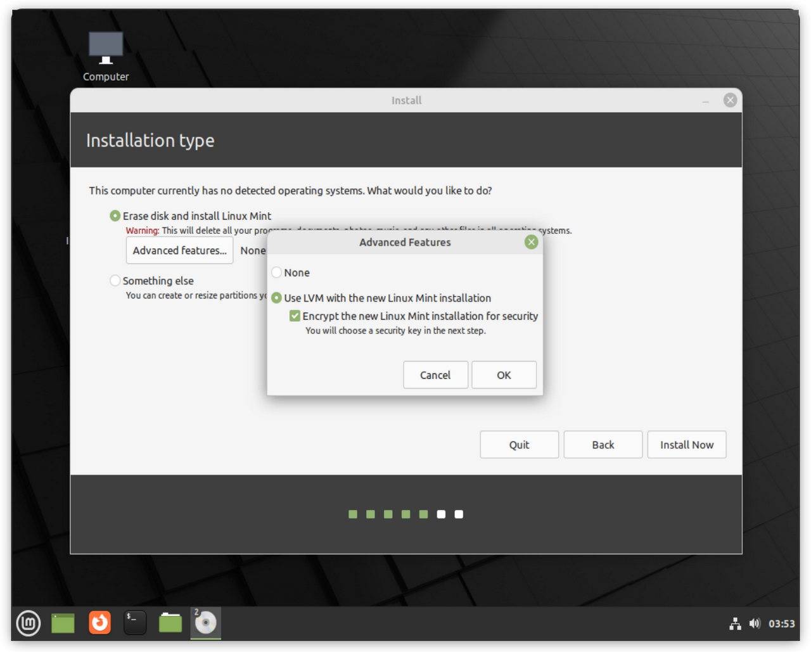Viewport: 811px width, 652px height.
Task: Click the clock showing 03:53
Action: coord(781,624)
